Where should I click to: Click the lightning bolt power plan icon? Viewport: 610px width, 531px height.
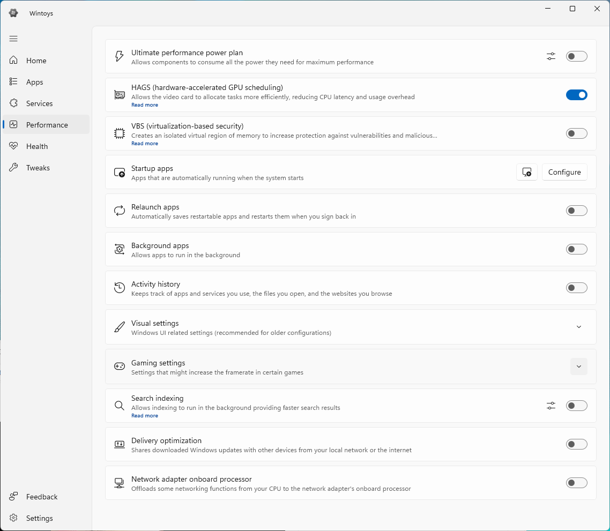pos(120,56)
